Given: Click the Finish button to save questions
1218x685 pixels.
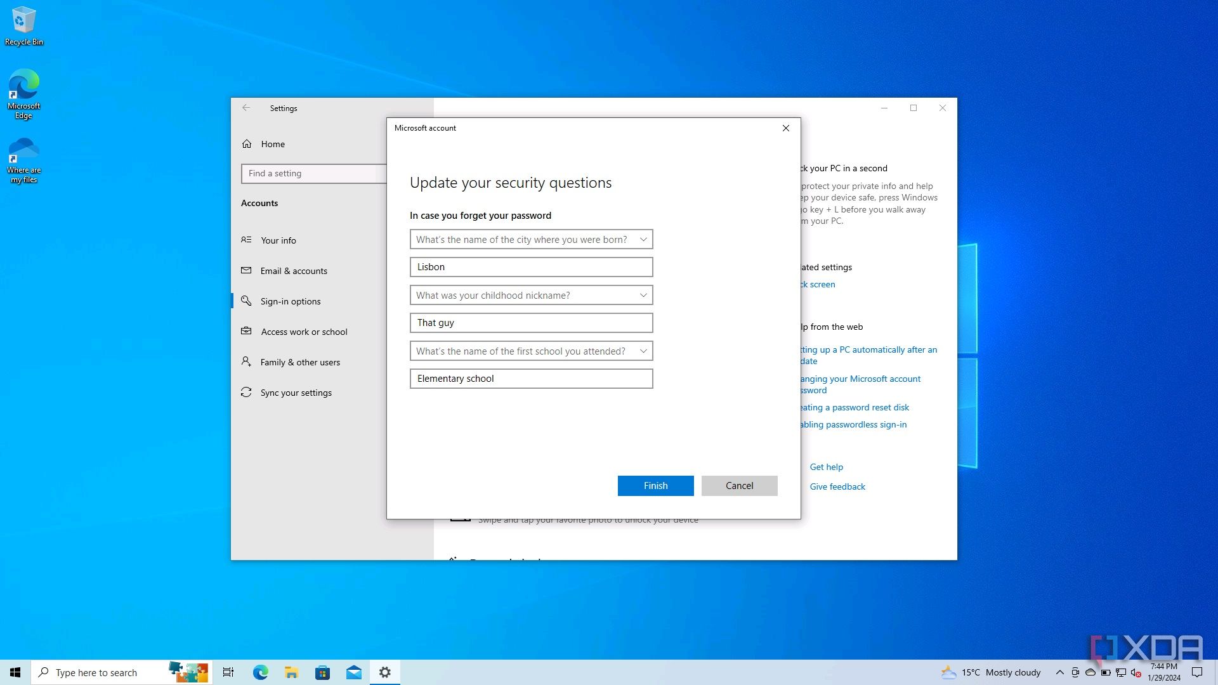Looking at the screenshot, I should [656, 485].
